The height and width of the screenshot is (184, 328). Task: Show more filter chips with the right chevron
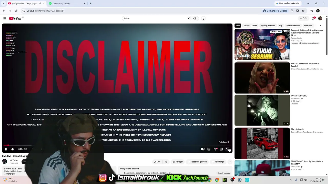pyautogui.click(x=320, y=26)
